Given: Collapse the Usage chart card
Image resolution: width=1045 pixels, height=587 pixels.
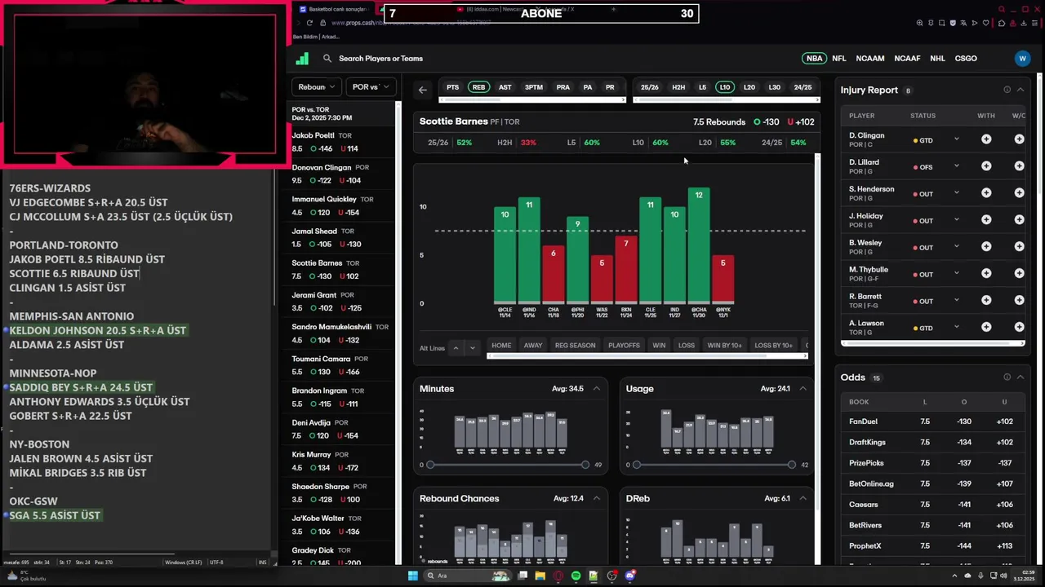Looking at the screenshot, I should [x=803, y=389].
